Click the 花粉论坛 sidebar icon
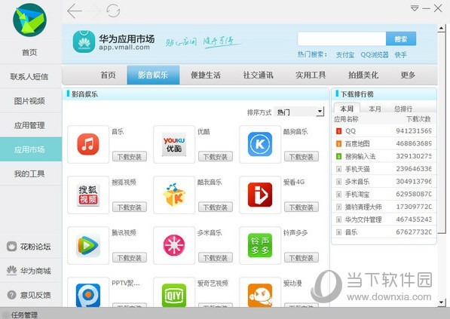This screenshot has width=450, height=319. (12, 247)
